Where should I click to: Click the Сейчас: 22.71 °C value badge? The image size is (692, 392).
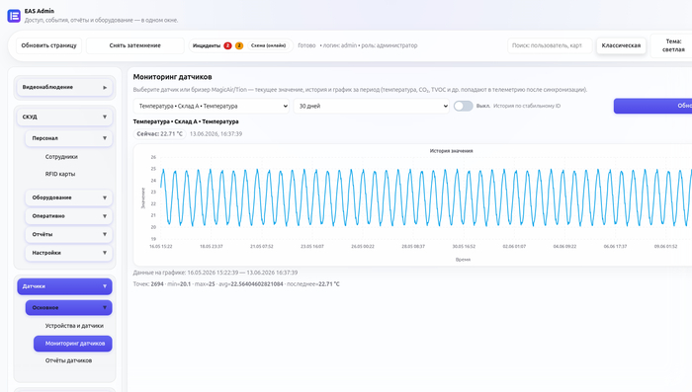point(160,133)
